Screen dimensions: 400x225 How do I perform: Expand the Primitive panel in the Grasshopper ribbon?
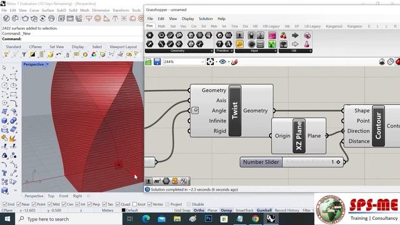click(231, 51)
